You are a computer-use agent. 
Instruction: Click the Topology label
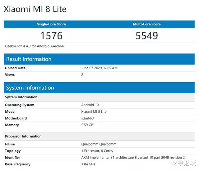(13, 151)
